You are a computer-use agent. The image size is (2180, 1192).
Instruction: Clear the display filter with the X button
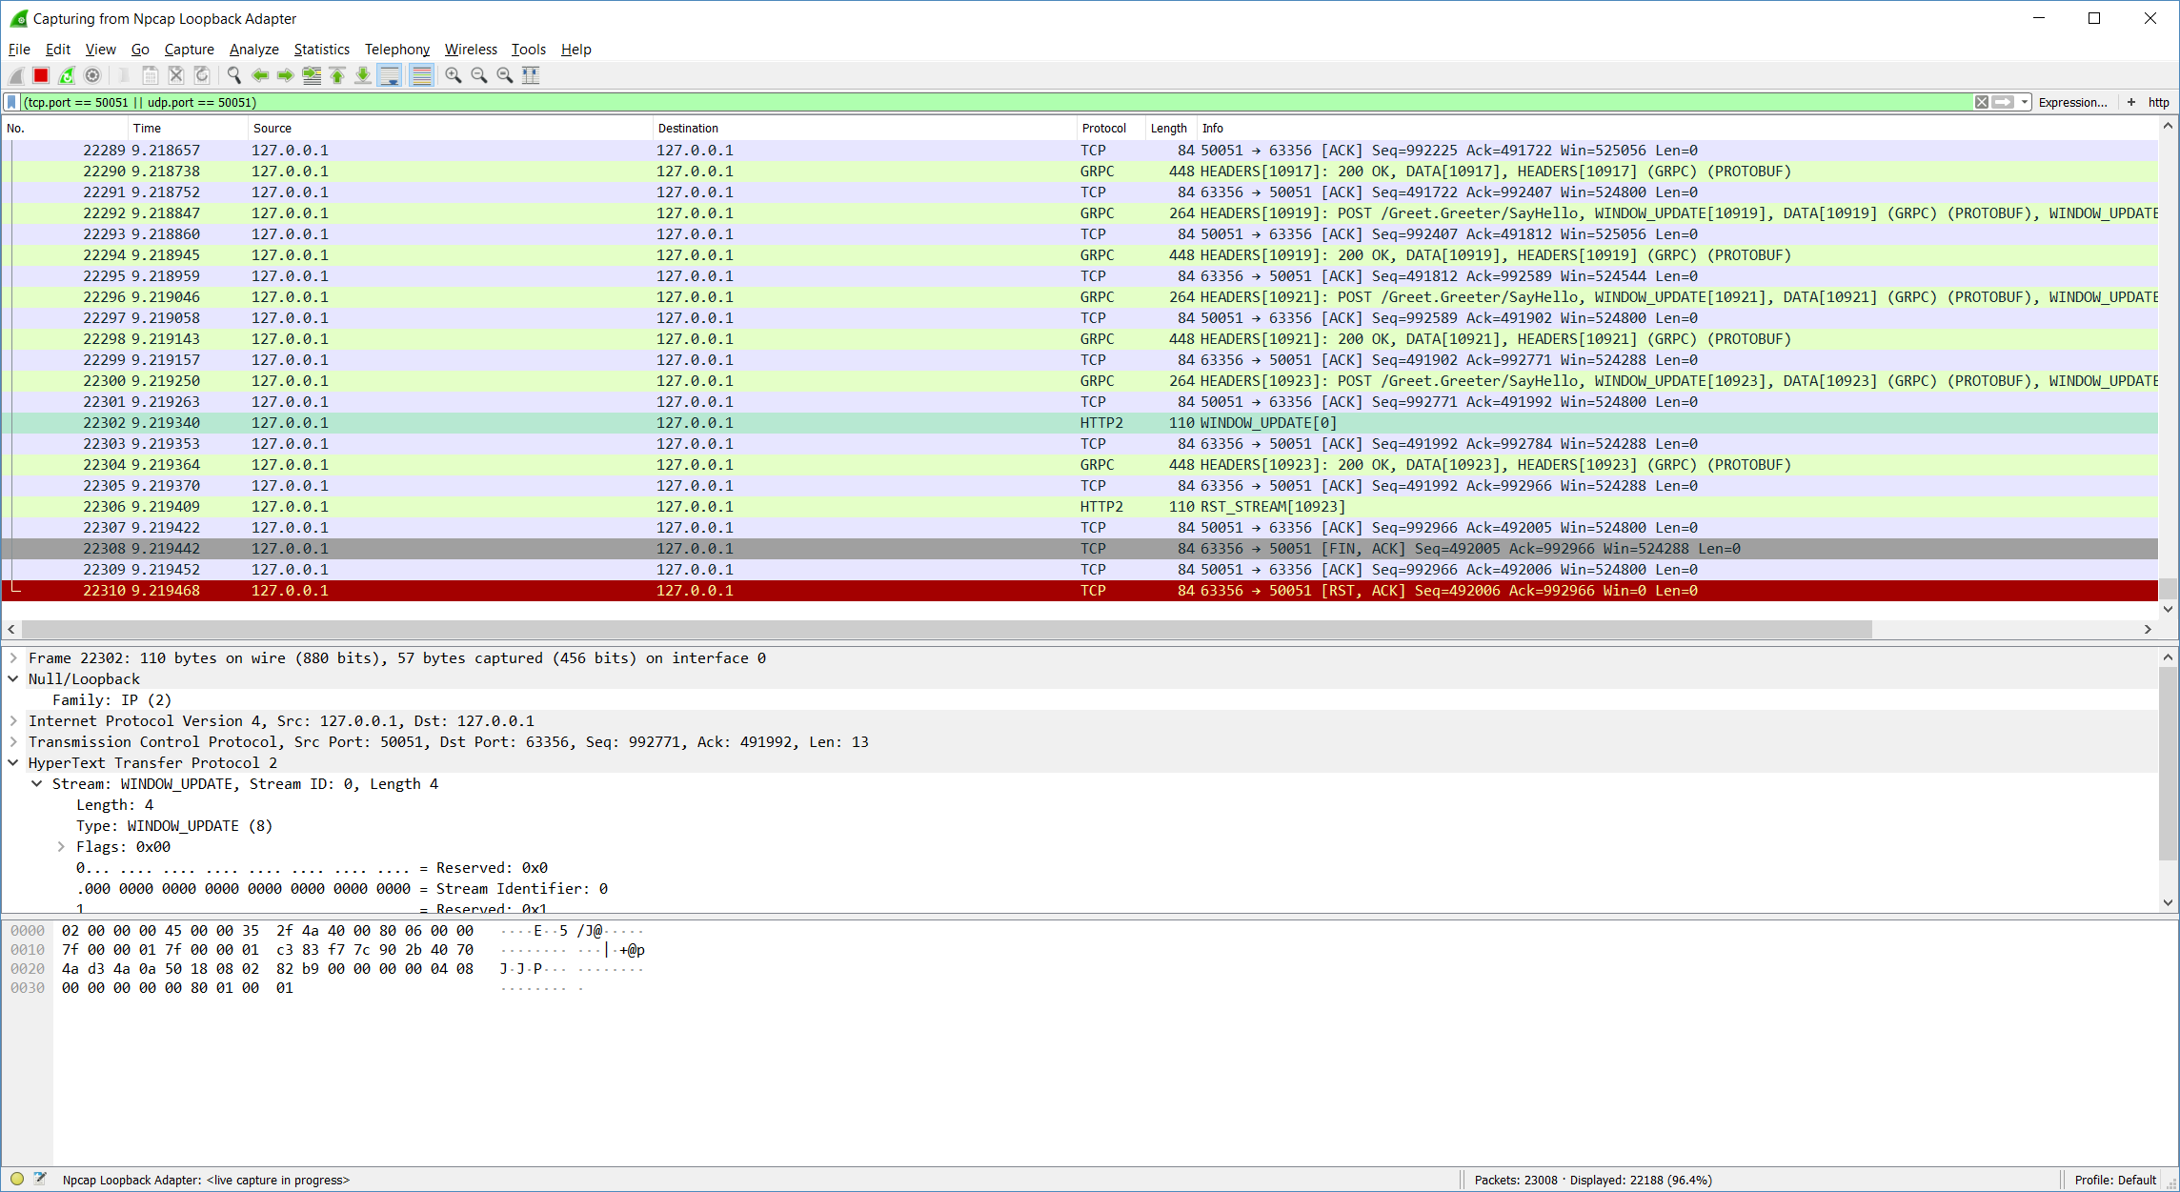[x=1982, y=102]
